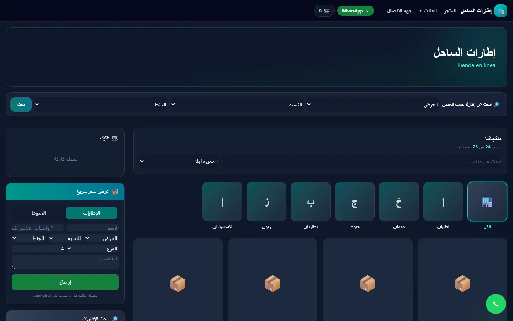Click the منتجاتنا products heading

coord(493,138)
